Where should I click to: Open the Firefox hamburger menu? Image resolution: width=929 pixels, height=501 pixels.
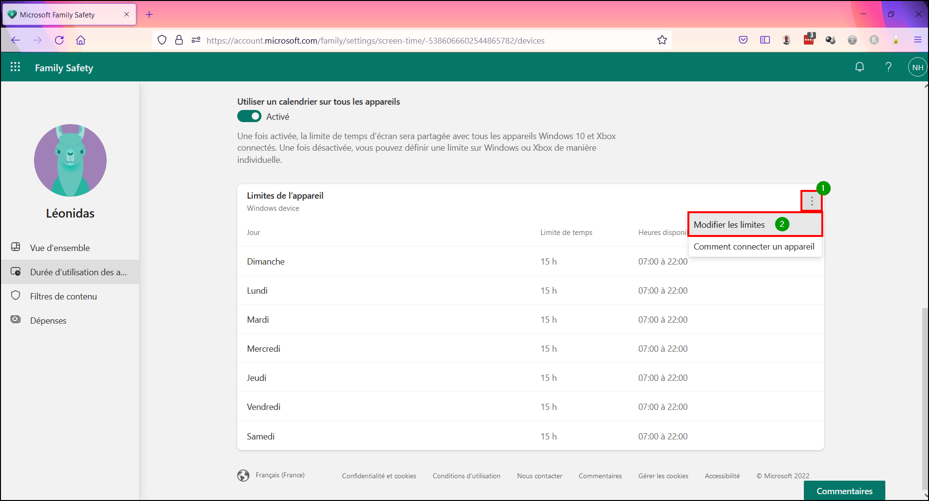917,40
